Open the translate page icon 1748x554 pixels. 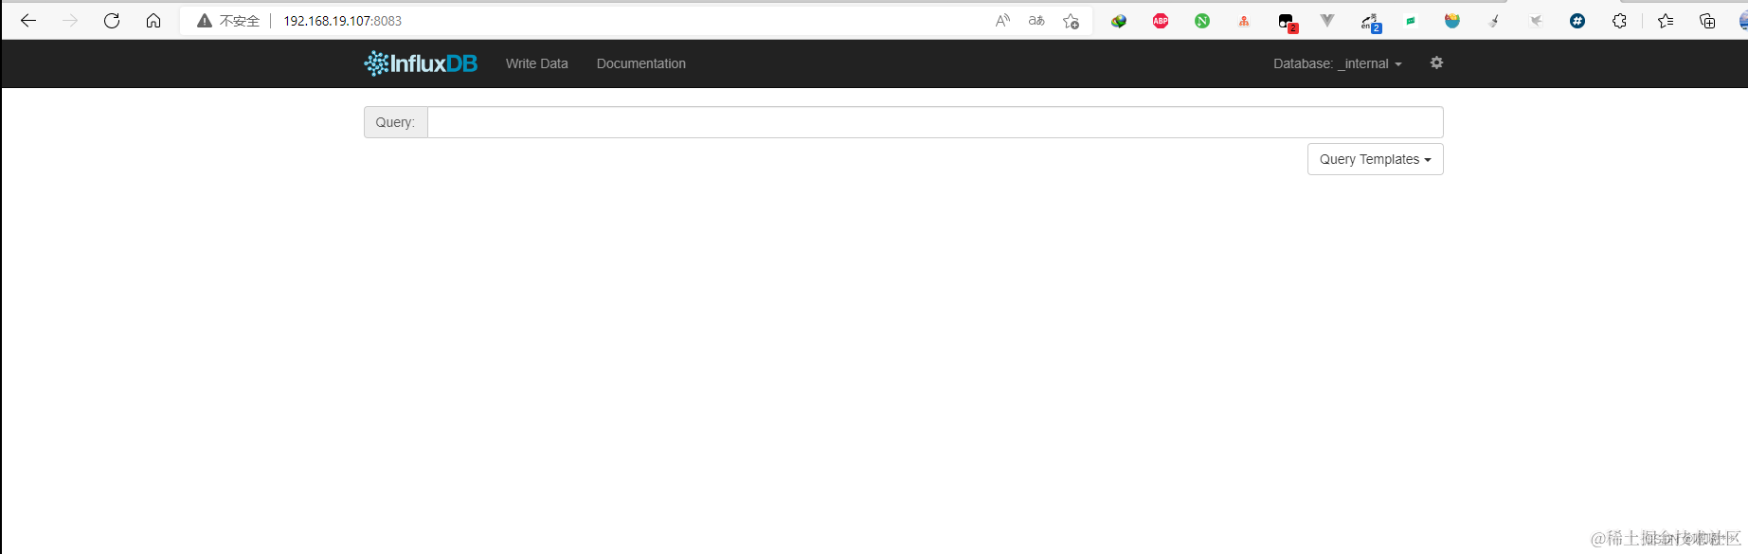1036,21
